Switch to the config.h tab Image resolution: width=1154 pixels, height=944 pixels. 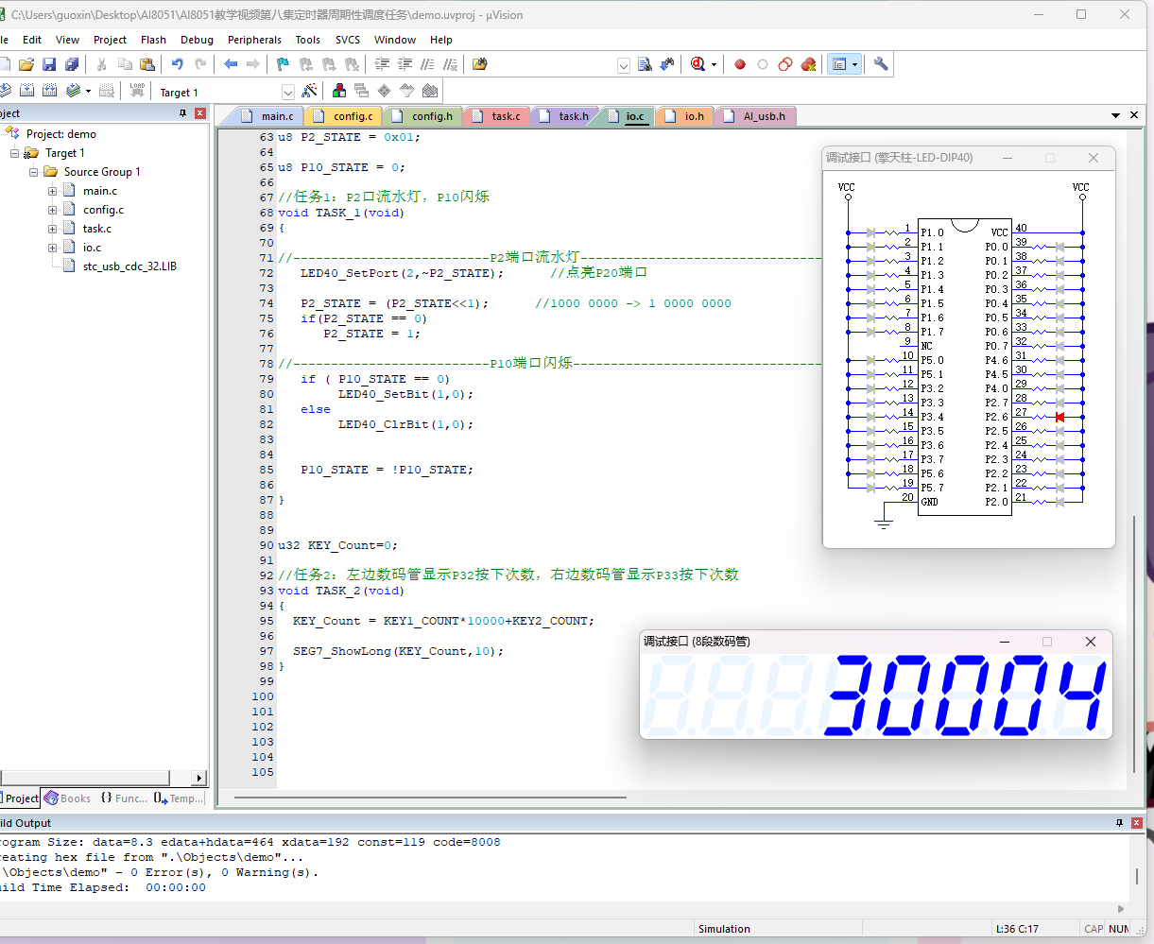point(422,116)
